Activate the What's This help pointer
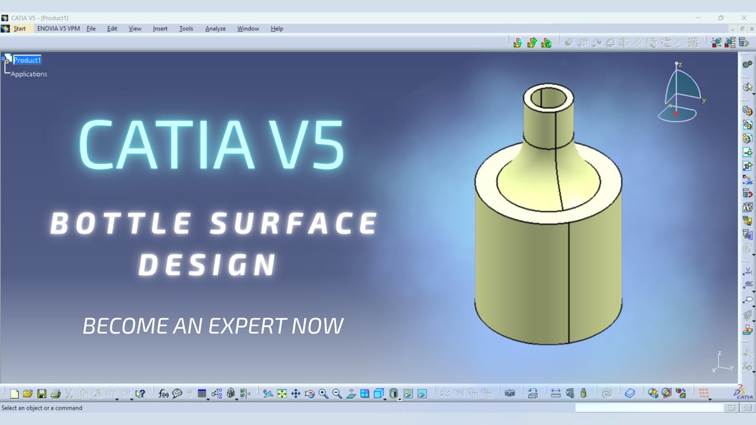Screen dimensions: 756x425 pos(140,394)
